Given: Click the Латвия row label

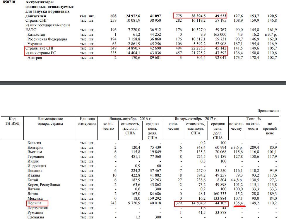Looking at the screenshot, I should point(34,189).
